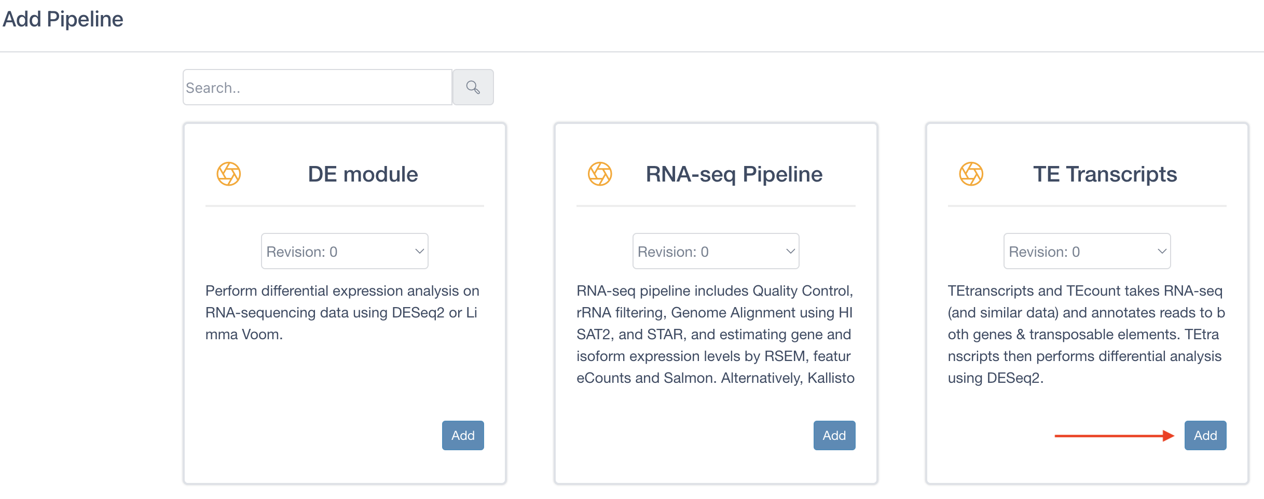The width and height of the screenshot is (1264, 499).
Task: Select the RNA-seq Pipeline title
Action: pos(734,174)
